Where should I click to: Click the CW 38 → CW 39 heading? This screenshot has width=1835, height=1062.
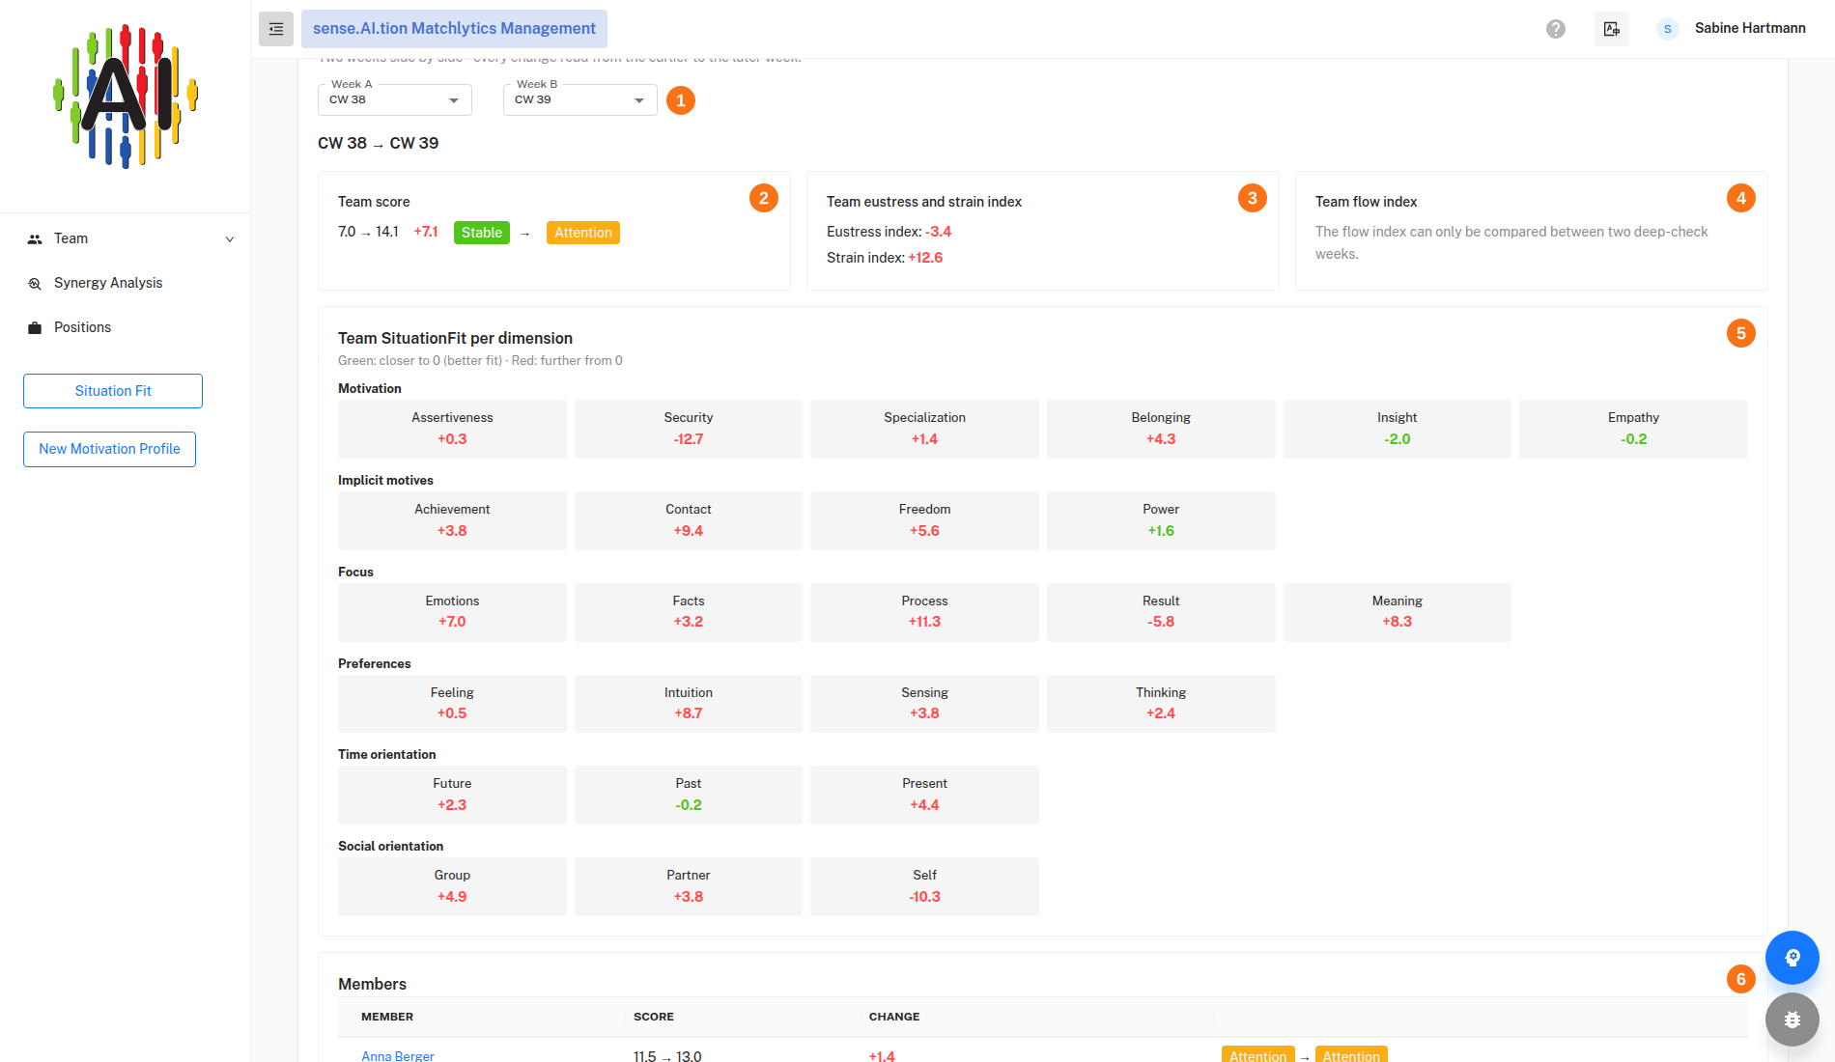[378, 143]
